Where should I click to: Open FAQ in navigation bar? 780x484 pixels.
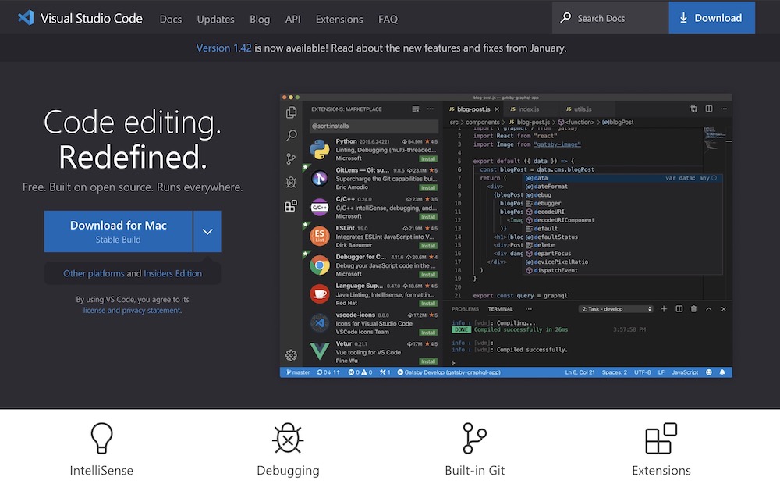click(388, 19)
